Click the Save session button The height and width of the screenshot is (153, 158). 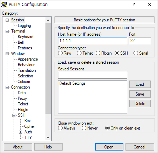(x=140, y=94)
